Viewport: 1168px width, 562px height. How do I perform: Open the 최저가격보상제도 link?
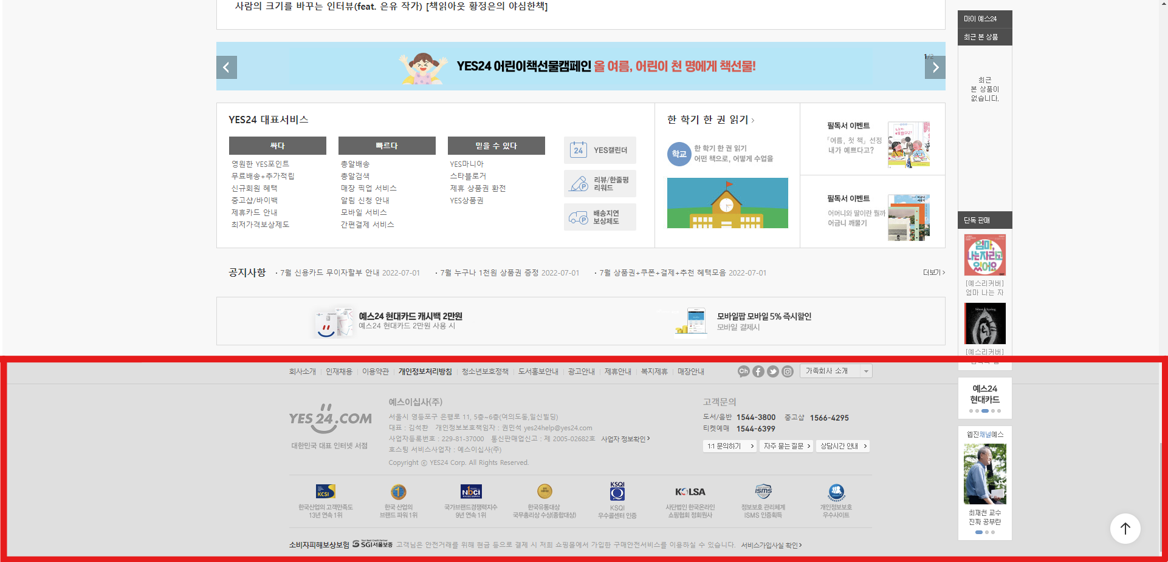point(260,225)
